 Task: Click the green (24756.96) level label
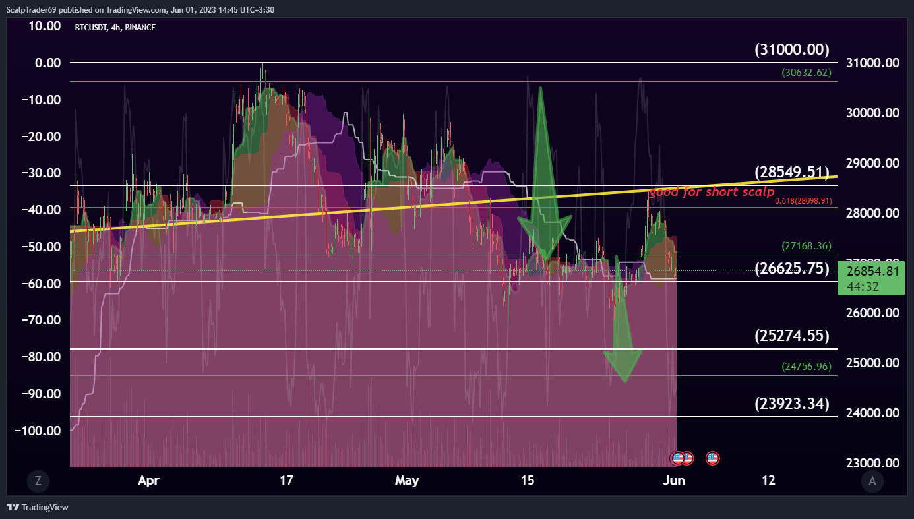coord(807,366)
